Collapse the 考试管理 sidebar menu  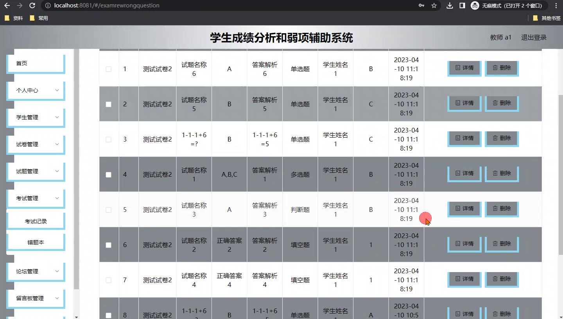pyautogui.click(x=36, y=198)
